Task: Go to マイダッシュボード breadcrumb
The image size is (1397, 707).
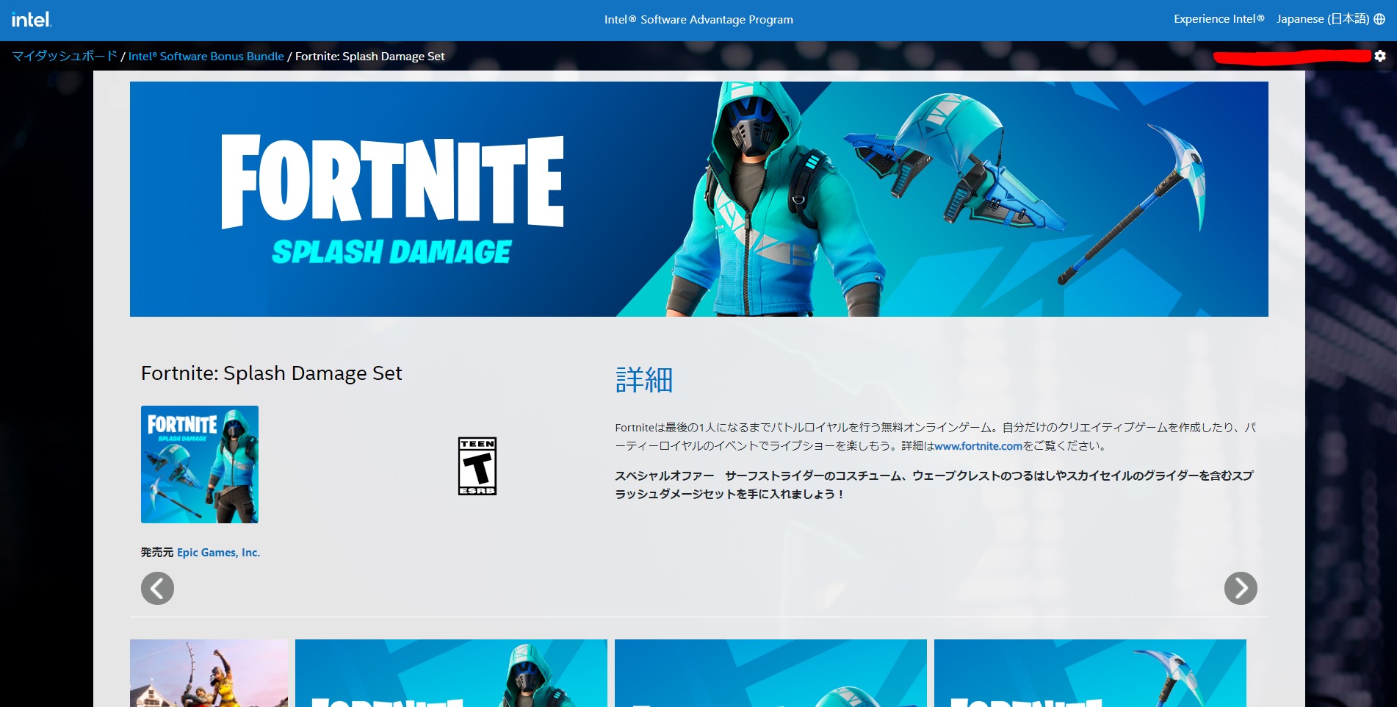Action: pos(65,56)
